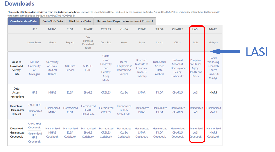The image size is (275, 152).
Task: Switch to the Core Interview Data tab
Action: tap(23, 21)
